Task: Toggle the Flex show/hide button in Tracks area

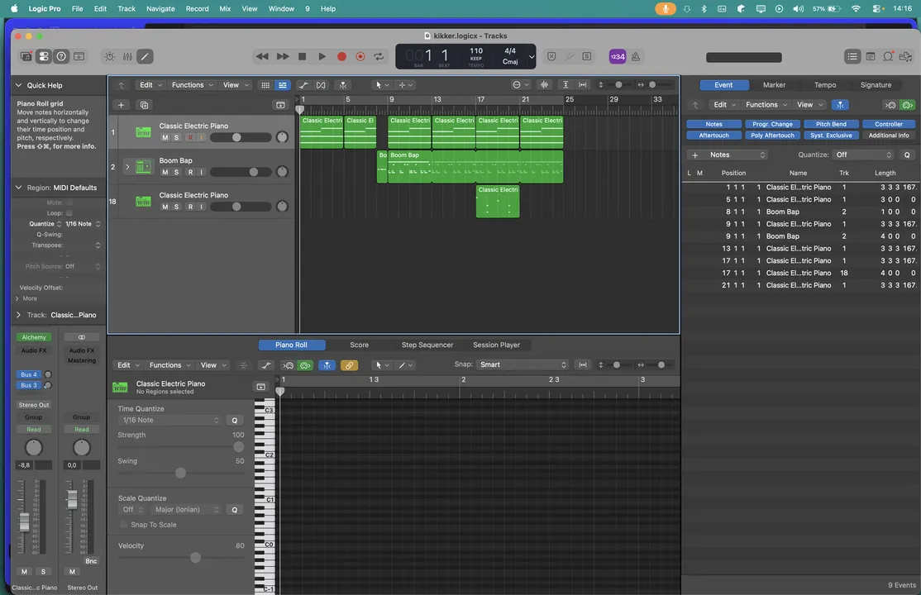Action: pos(321,85)
